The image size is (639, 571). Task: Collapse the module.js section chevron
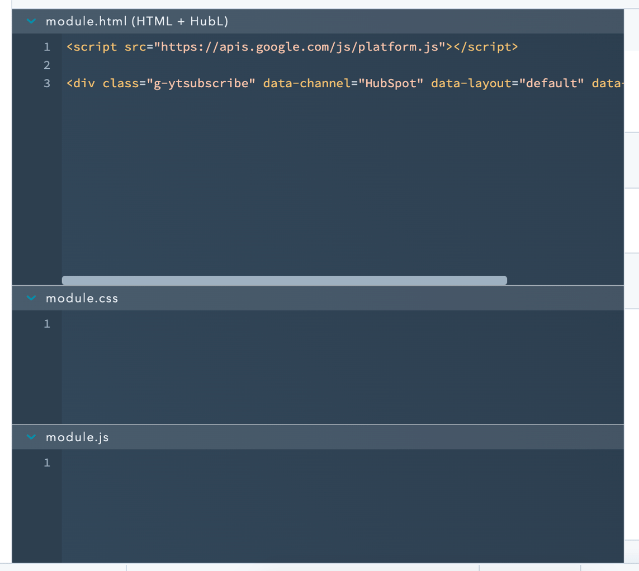coord(31,437)
